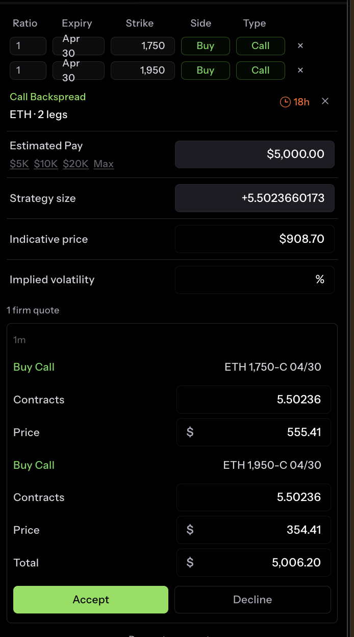
Task: Select Call type on the first leg
Action: click(260, 45)
